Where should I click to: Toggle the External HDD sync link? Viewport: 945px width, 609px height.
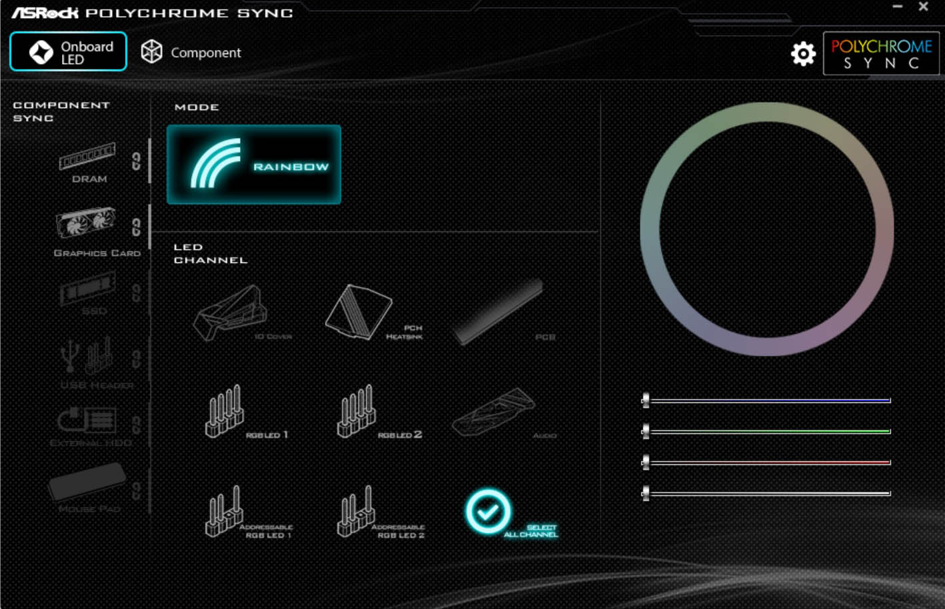pyautogui.click(x=136, y=424)
